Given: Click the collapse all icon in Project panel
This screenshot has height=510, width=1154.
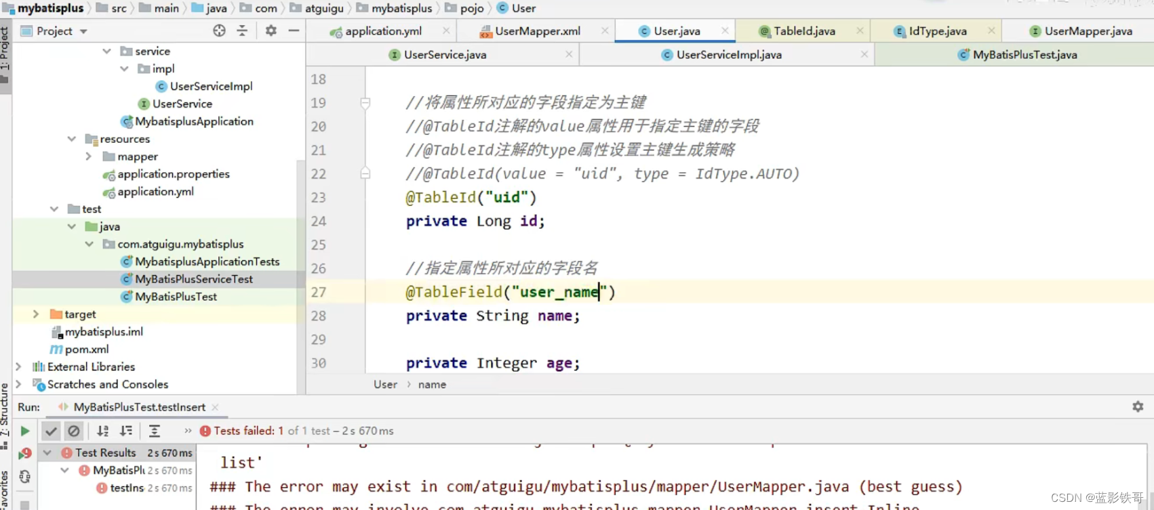Looking at the screenshot, I should (x=242, y=30).
